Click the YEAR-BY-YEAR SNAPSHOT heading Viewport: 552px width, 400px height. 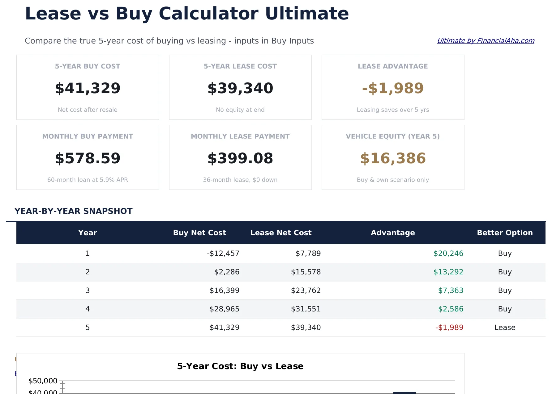point(74,211)
